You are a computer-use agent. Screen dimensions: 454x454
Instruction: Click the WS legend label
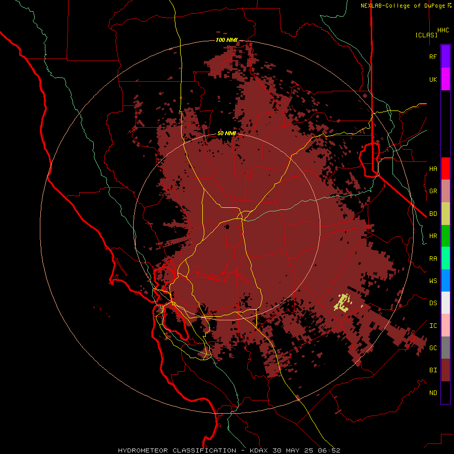pyautogui.click(x=433, y=281)
